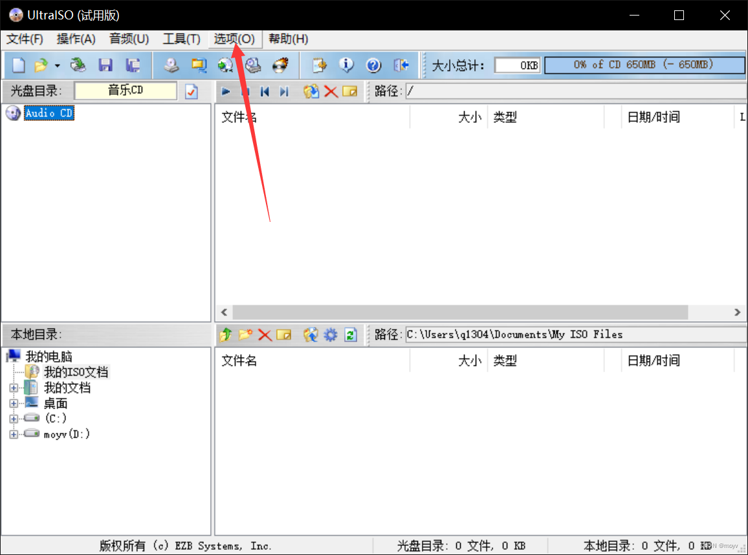748x555 pixels.
Task: Open the 操作(A) menu
Action: pyautogui.click(x=76, y=39)
